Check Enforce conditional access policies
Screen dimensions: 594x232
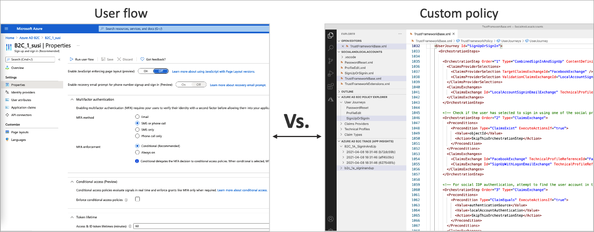tap(137, 199)
